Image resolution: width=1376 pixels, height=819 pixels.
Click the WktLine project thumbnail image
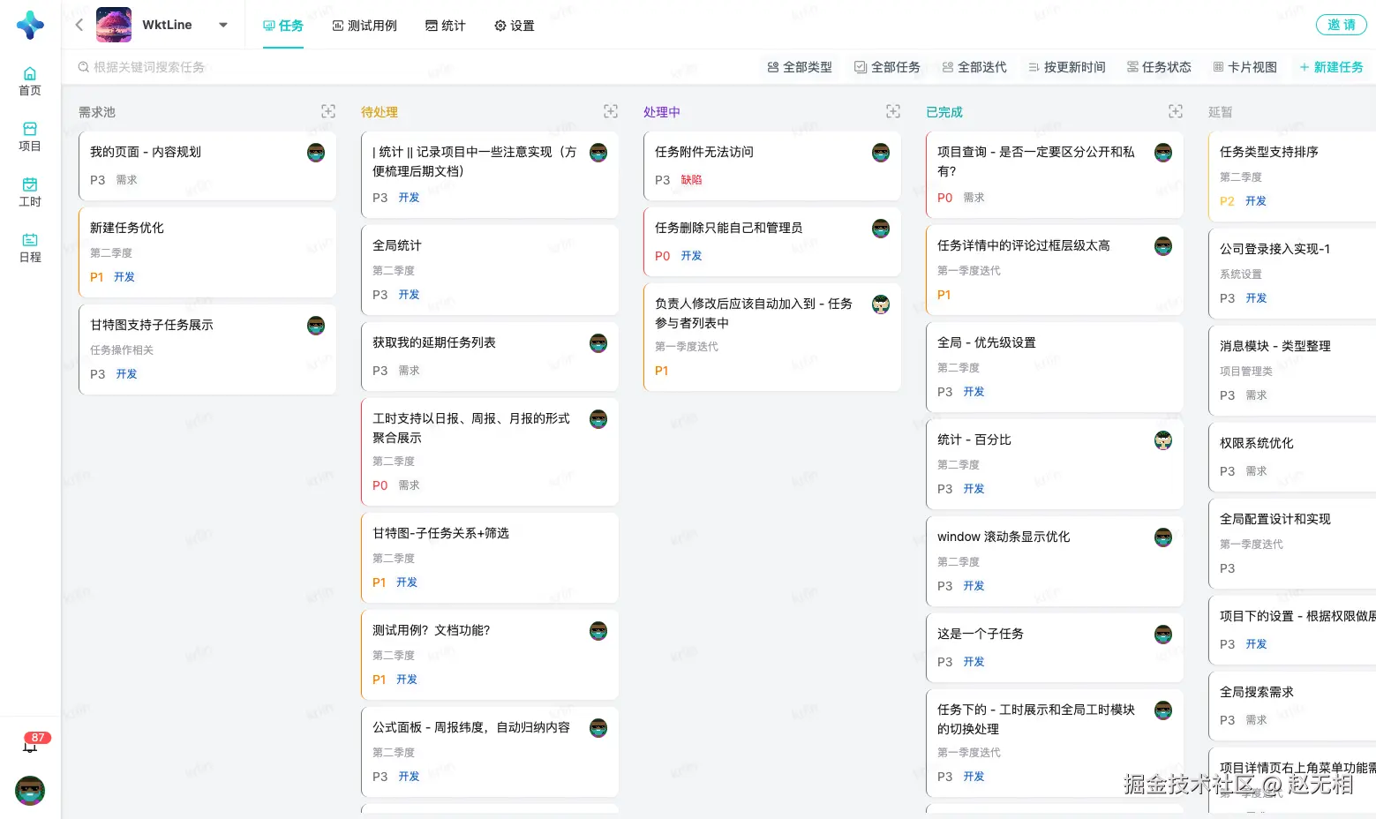point(114,25)
